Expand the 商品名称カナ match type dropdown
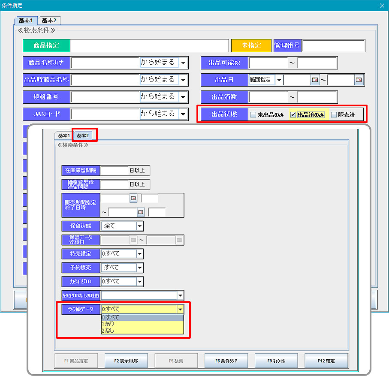This screenshot has width=389, height=376. coord(183,63)
